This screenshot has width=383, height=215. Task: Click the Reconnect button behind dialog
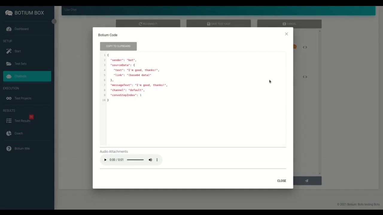tap(148, 24)
